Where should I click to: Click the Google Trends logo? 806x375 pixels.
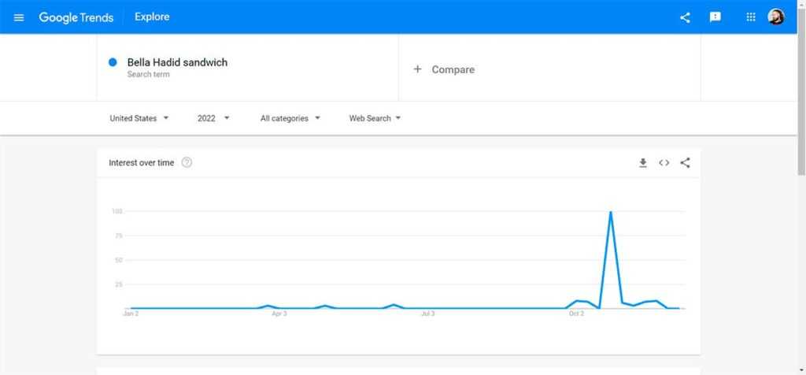(x=76, y=17)
